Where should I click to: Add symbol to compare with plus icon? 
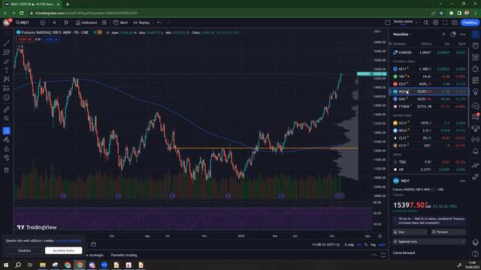[43, 22]
